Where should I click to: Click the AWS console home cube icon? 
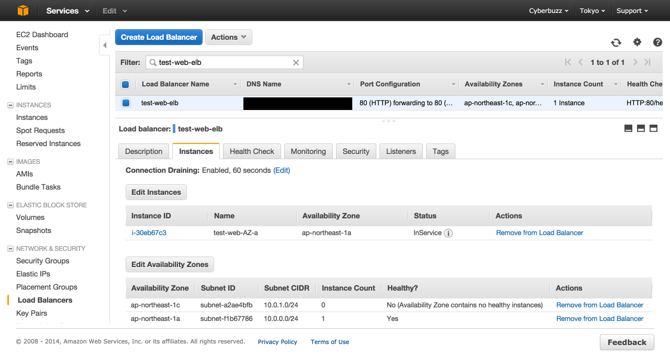pos(23,10)
